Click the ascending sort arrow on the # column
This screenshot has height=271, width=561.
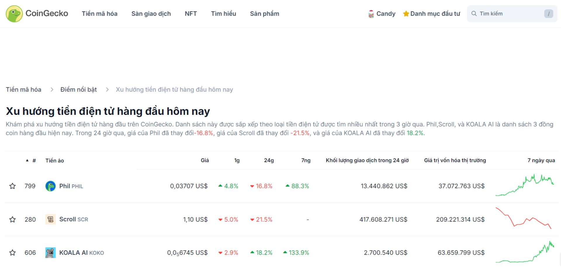click(27, 160)
